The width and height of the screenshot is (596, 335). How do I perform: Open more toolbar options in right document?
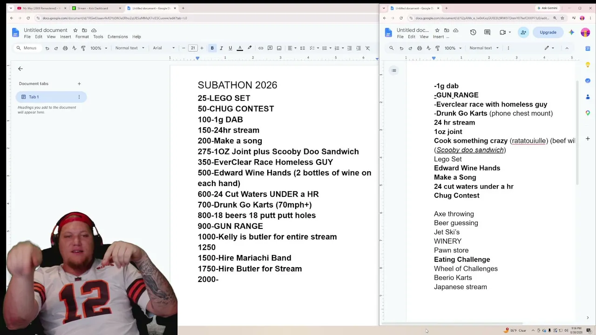click(x=508, y=48)
